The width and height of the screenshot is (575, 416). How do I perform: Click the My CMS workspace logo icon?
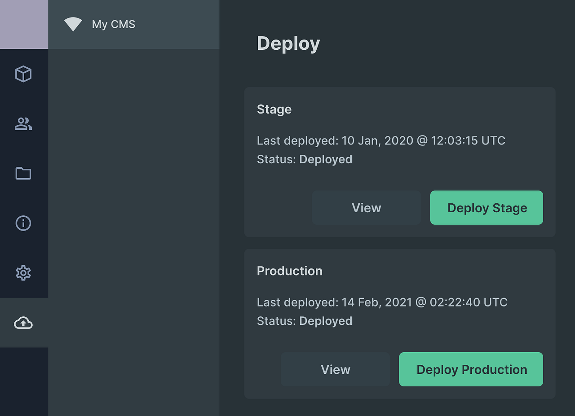coord(73,24)
